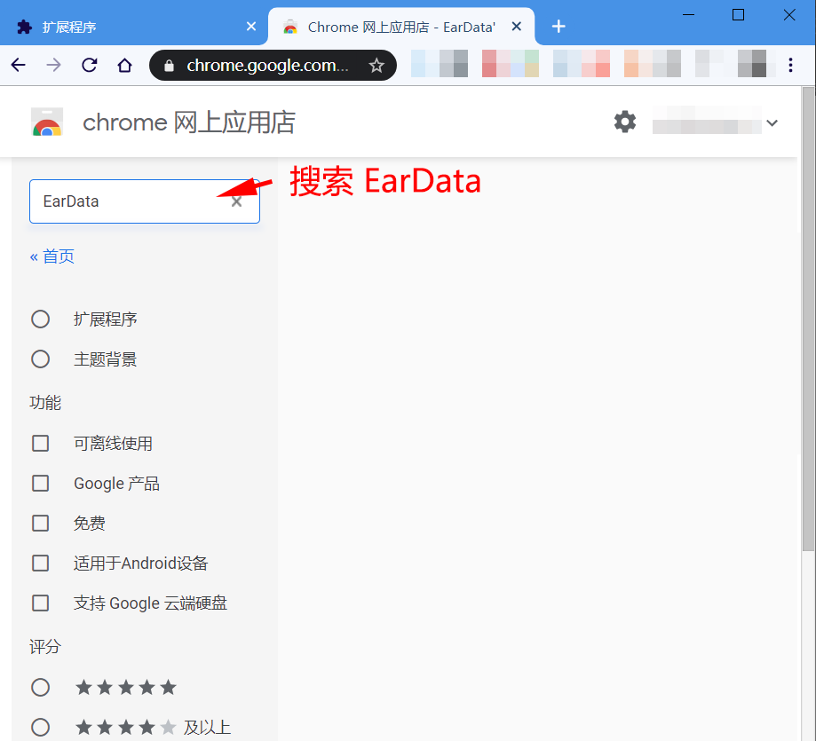Screen dimensions: 816x741
Task: Switch to the 扩展程序 tab
Action: coord(134,27)
